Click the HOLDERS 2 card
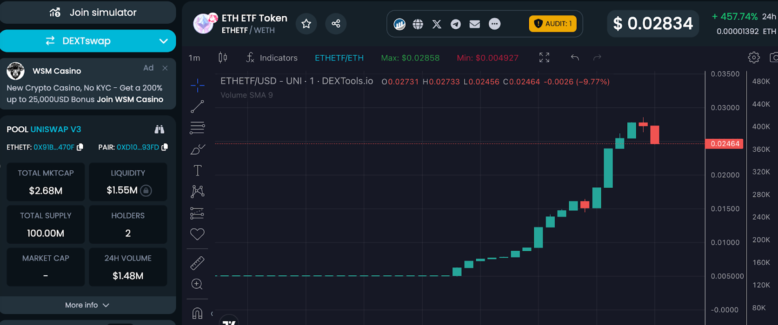778x325 pixels. pyautogui.click(x=128, y=224)
